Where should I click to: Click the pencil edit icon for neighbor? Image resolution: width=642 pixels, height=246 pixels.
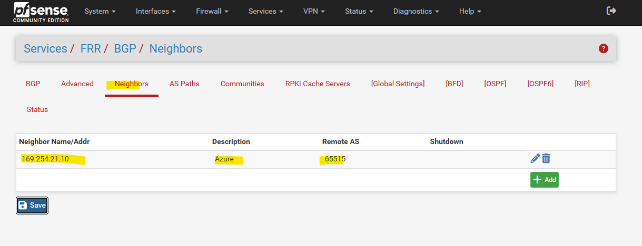pos(535,159)
